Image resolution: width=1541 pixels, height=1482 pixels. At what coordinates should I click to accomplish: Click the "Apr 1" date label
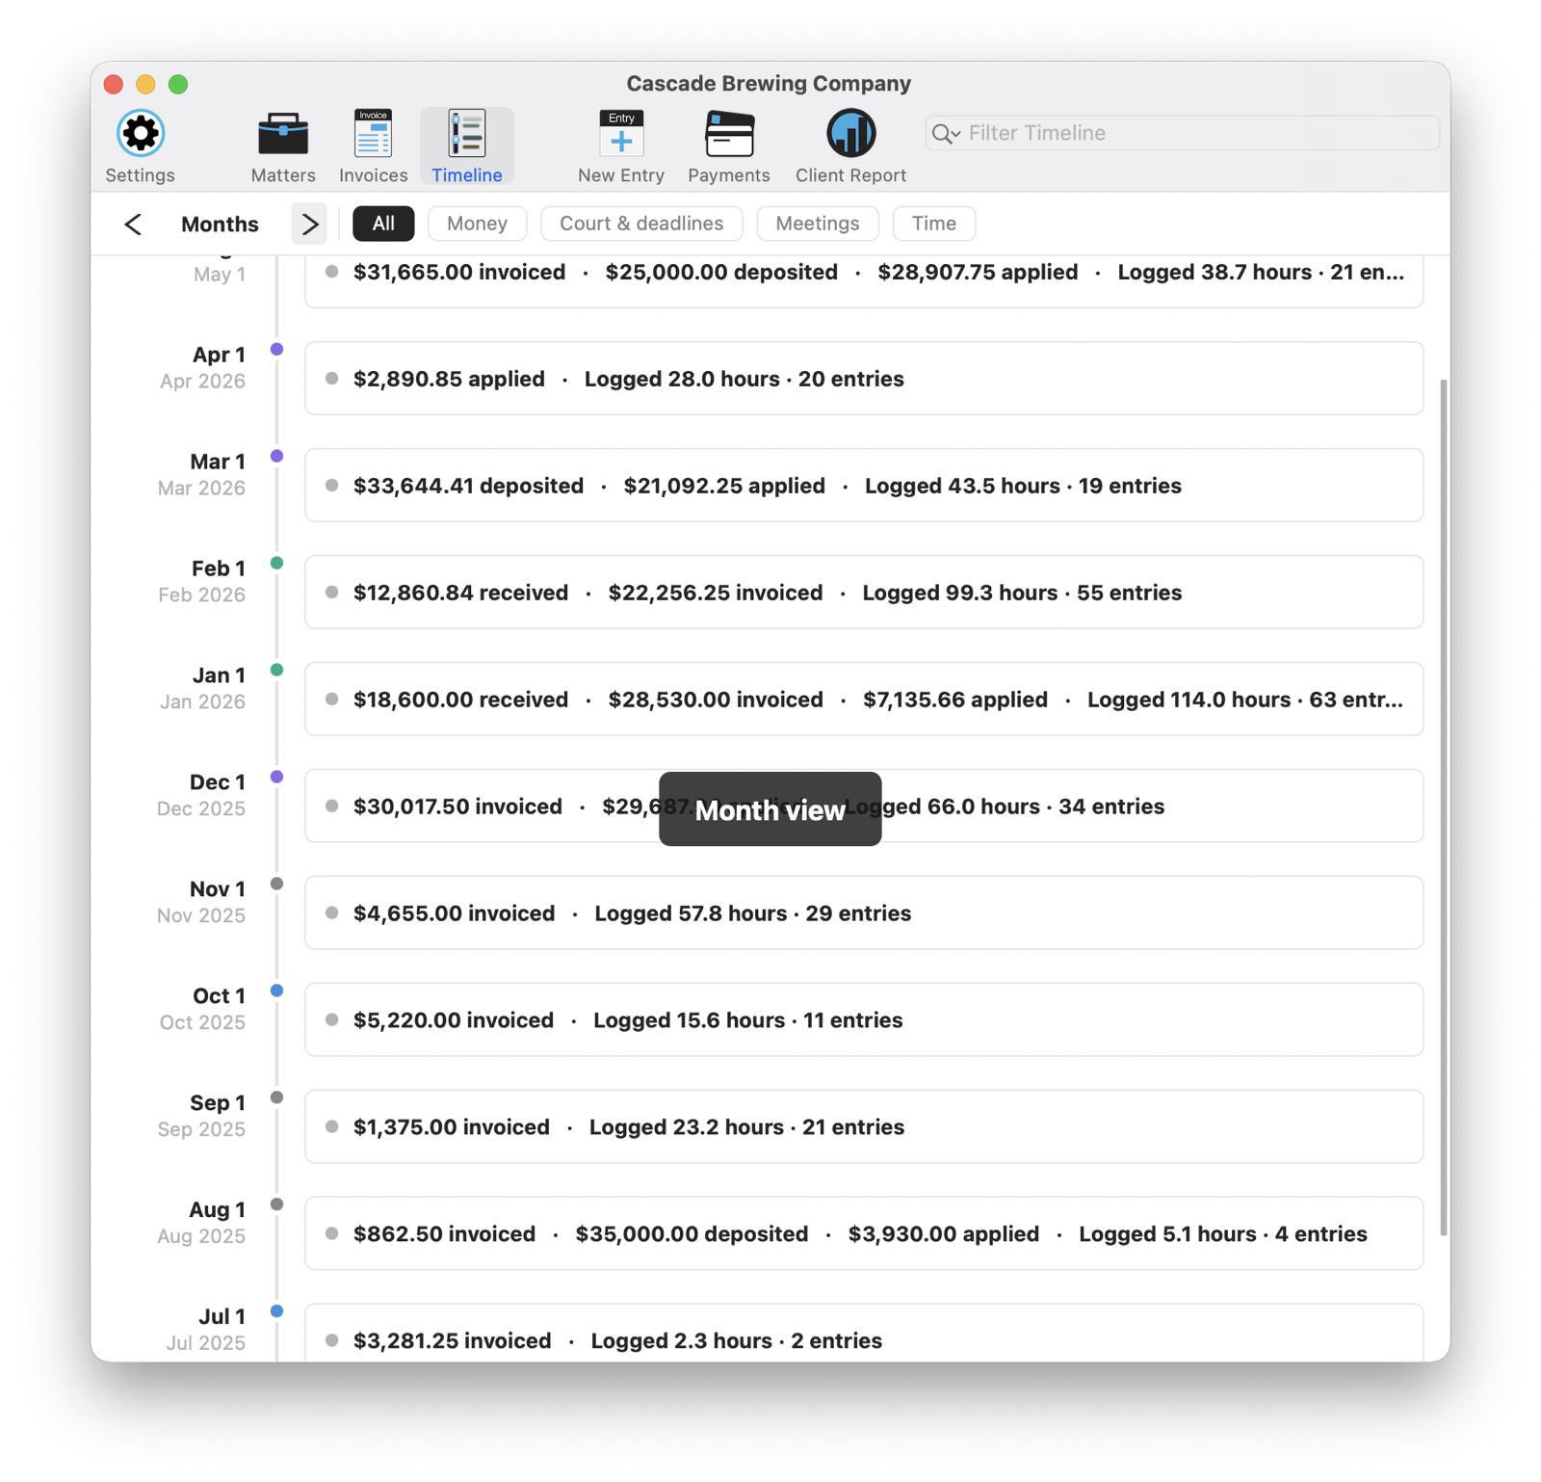[x=220, y=356]
